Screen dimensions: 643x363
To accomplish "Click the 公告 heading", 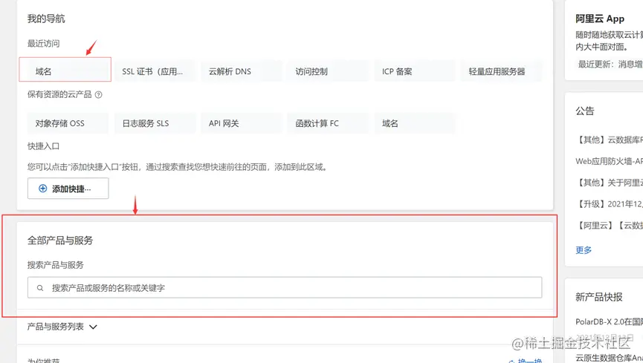I will 585,111.
